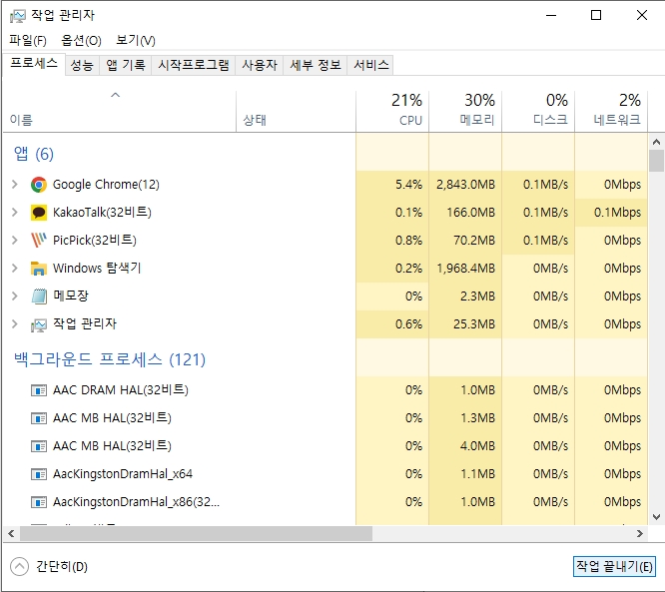Click the AacKingstonDramHal_x86 process icon

point(39,502)
